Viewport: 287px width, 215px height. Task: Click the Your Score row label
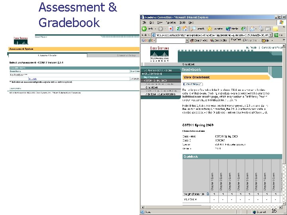click(x=190, y=199)
